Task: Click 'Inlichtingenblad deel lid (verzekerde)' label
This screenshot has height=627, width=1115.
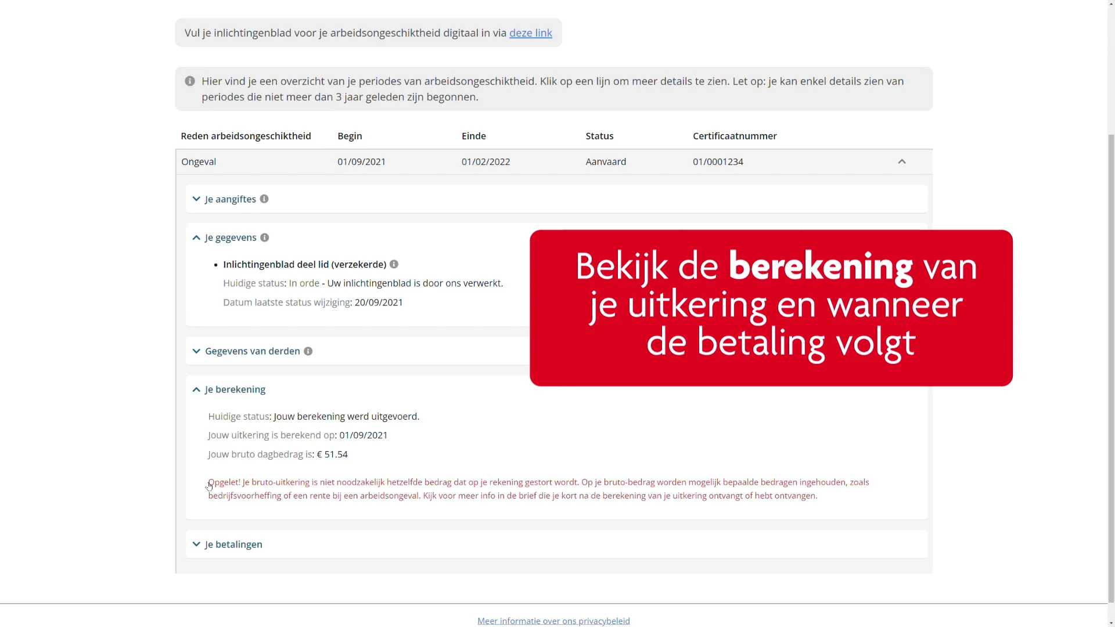Action: click(x=305, y=265)
